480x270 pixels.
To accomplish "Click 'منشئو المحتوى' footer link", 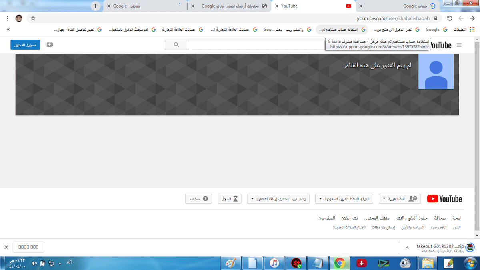I will [x=377, y=218].
